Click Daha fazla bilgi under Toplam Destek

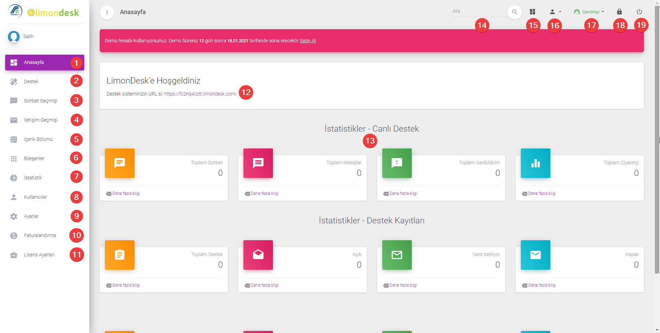click(126, 285)
